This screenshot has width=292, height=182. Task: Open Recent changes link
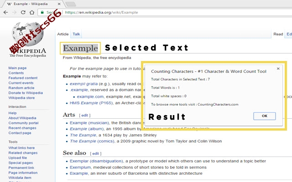22,128
